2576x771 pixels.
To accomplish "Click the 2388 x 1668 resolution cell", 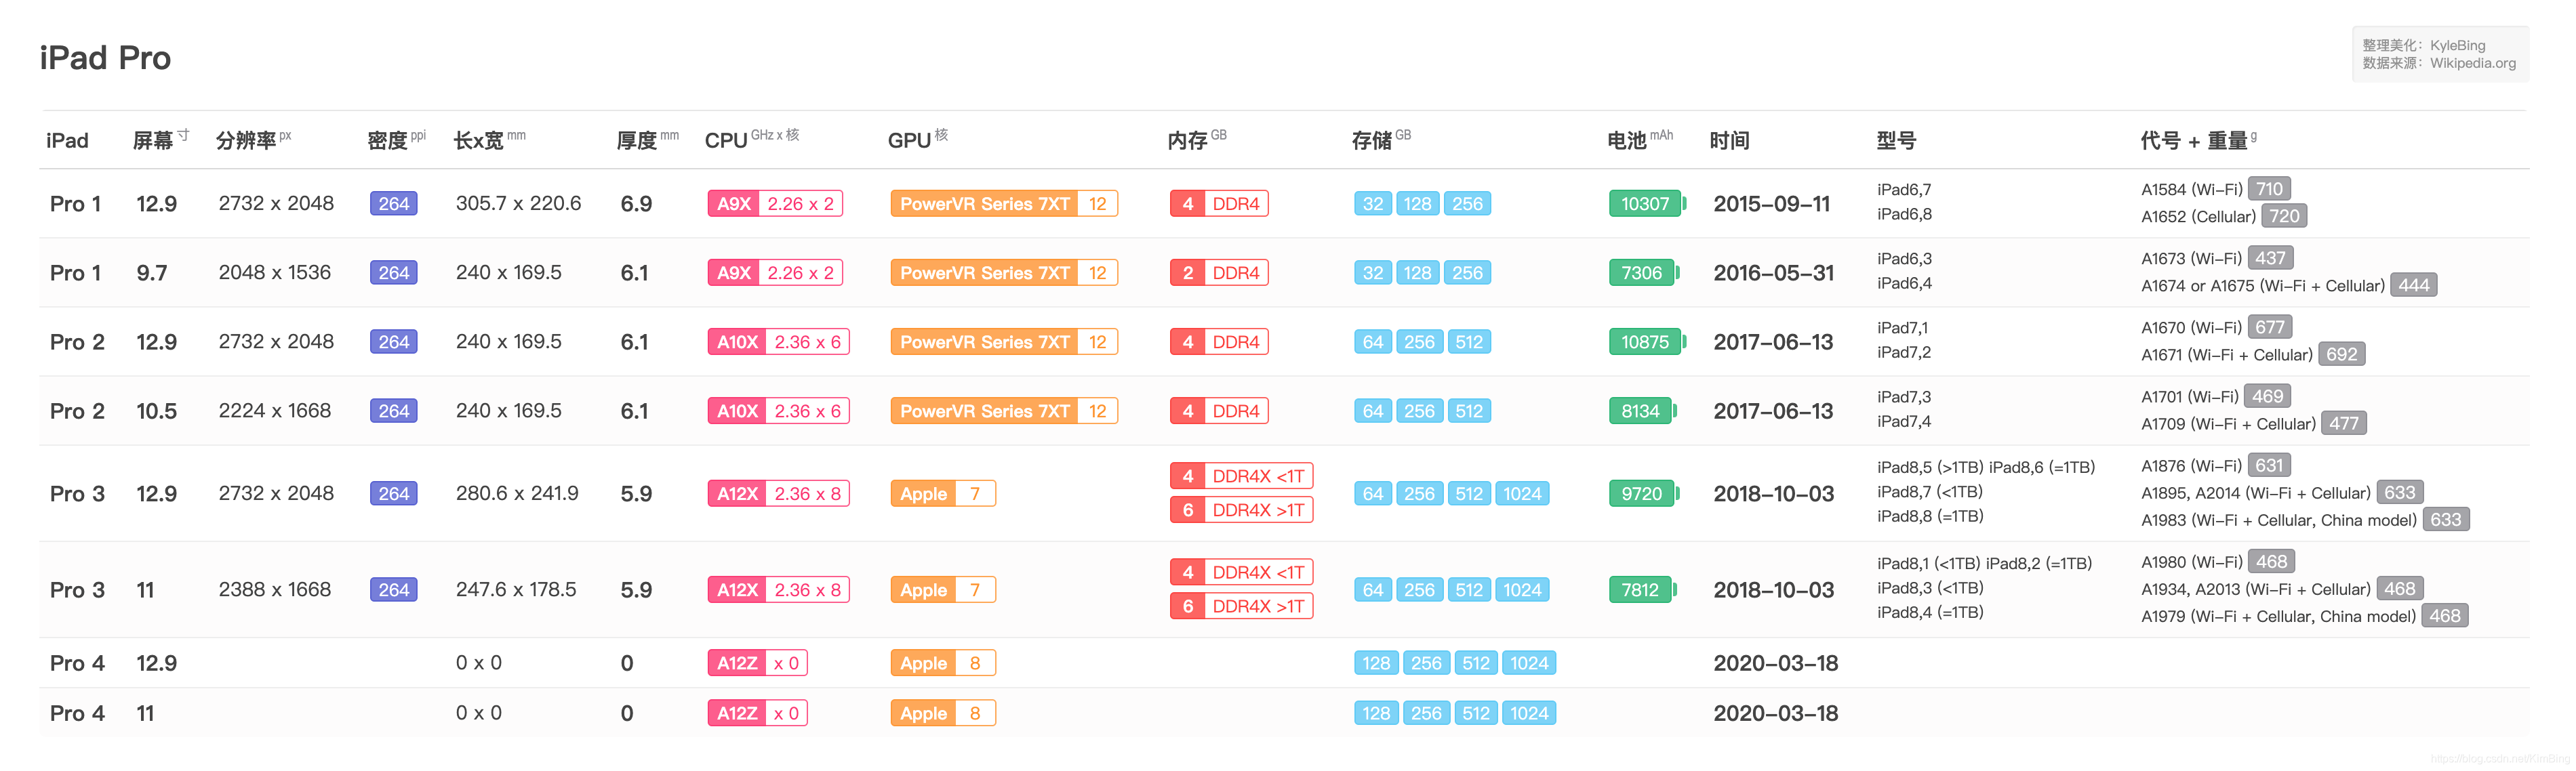I will click(275, 590).
